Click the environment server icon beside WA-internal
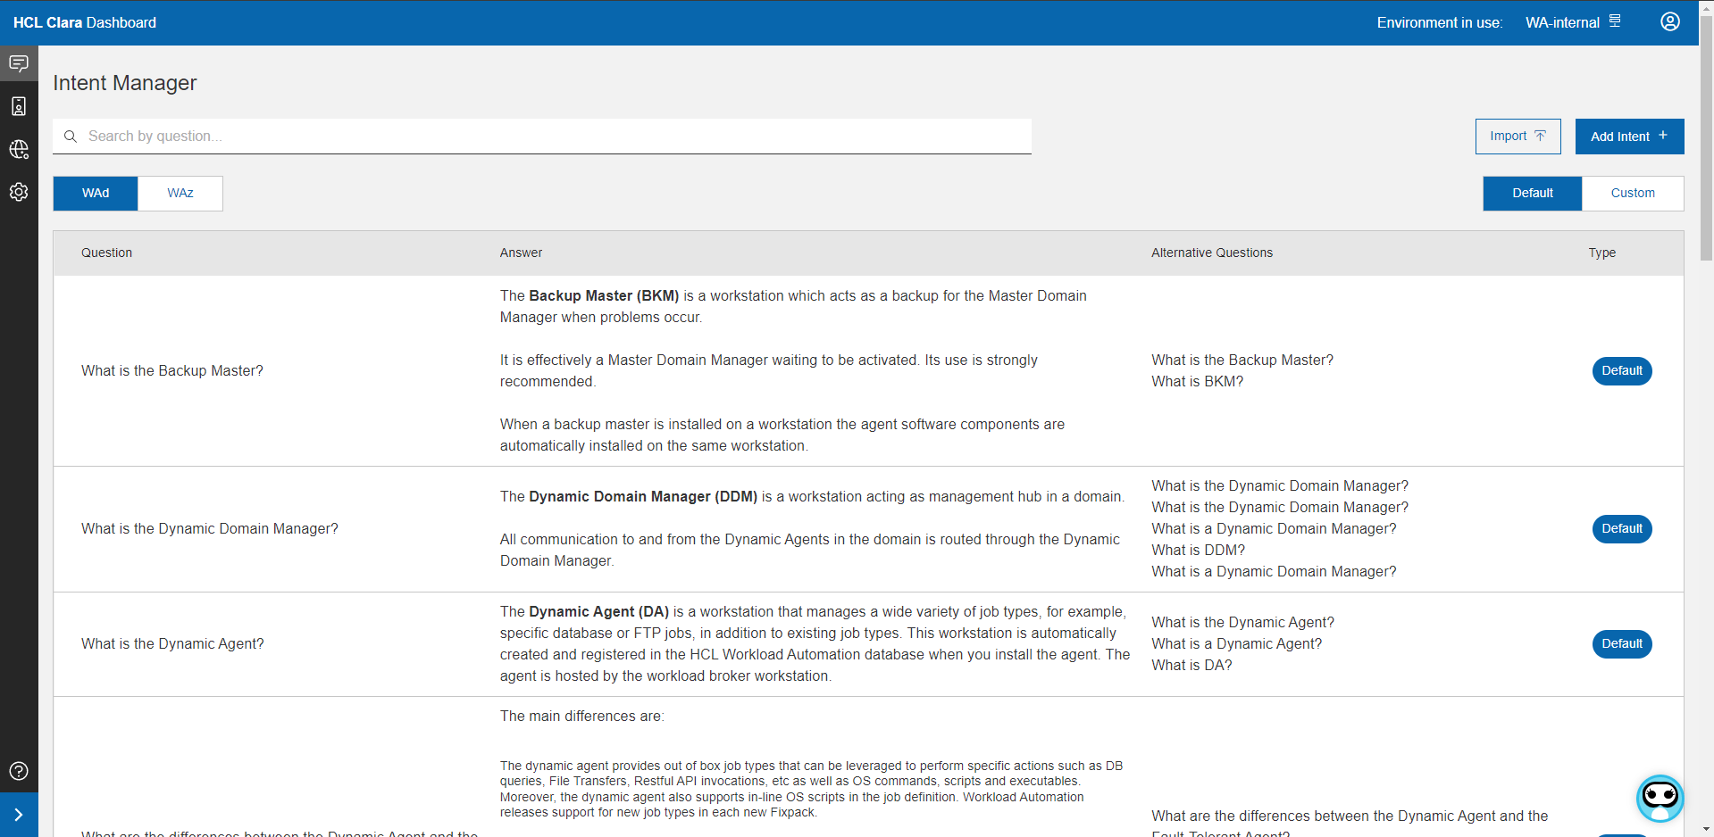The image size is (1714, 837). point(1615,21)
